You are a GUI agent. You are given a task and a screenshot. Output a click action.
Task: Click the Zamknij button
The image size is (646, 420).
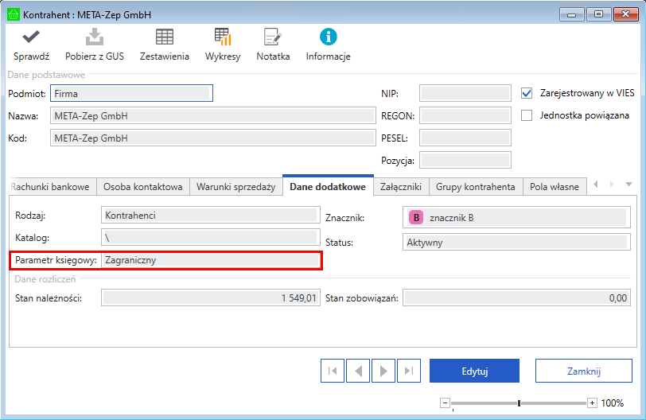pos(583,371)
